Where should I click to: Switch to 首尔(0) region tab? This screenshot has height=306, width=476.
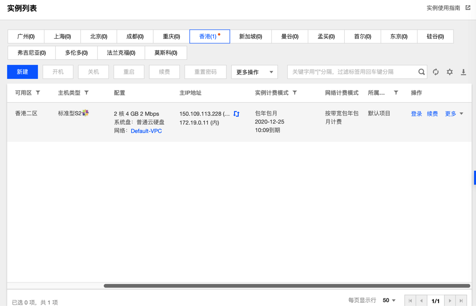click(362, 36)
